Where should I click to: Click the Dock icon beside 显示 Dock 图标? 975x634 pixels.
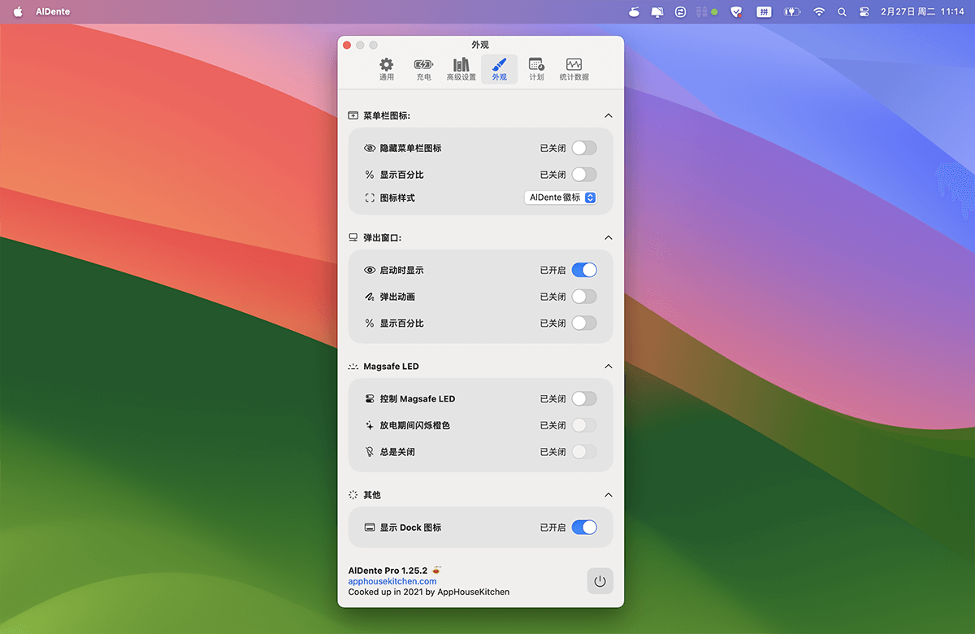pyautogui.click(x=370, y=528)
